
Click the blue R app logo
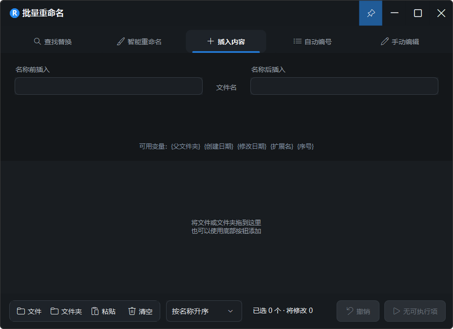(x=15, y=13)
